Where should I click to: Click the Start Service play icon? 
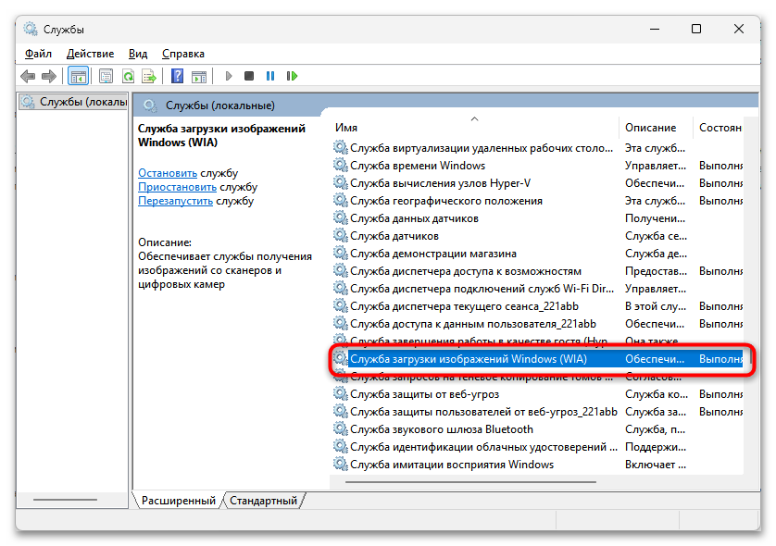228,76
